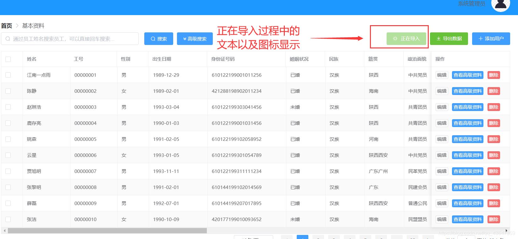
Task: Check the row for 贾旭明
Action: click(x=8, y=171)
